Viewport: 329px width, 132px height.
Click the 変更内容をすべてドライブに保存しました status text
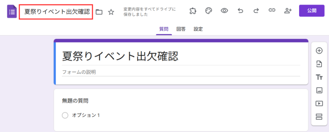[x=150, y=12]
